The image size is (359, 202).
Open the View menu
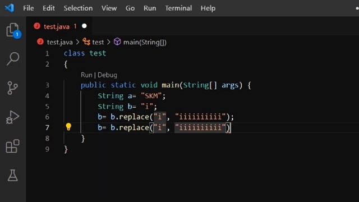coord(109,8)
